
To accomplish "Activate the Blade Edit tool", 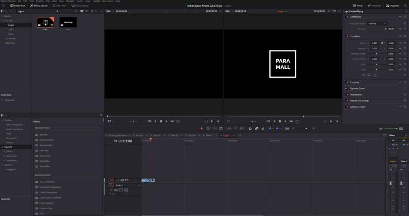I will (221, 128).
